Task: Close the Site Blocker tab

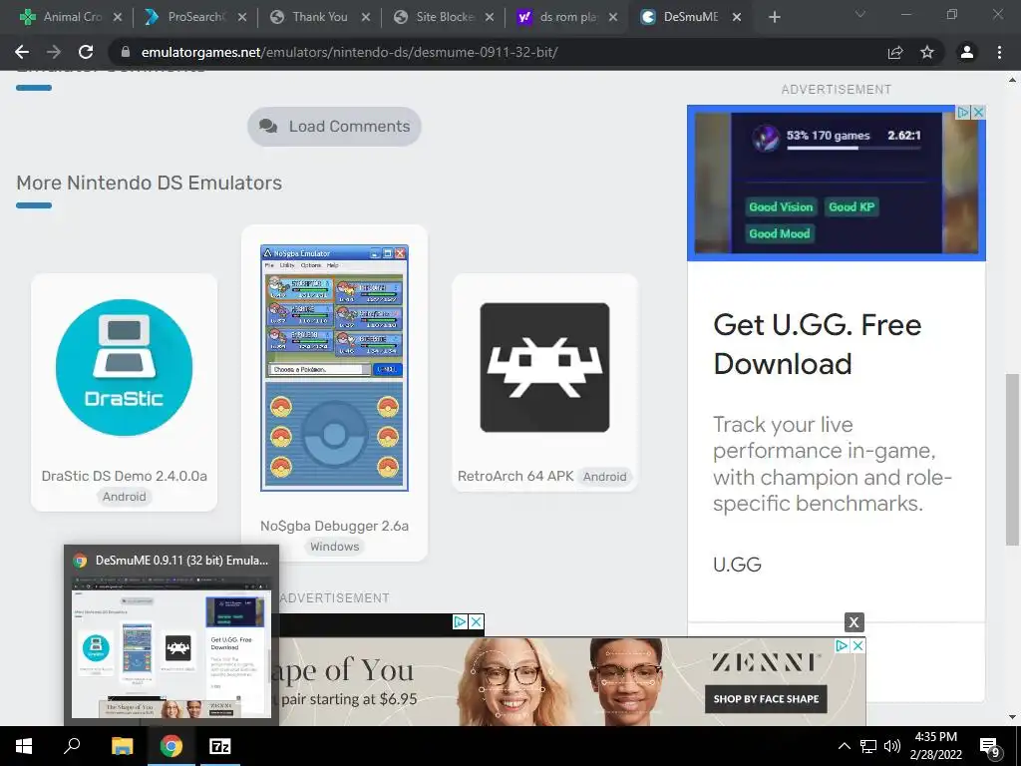Action: pyautogui.click(x=490, y=18)
